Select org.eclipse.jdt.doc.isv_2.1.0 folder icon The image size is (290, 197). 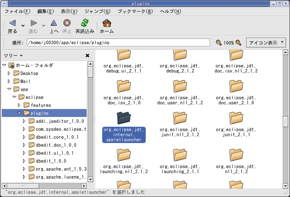(x=124, y=86)
